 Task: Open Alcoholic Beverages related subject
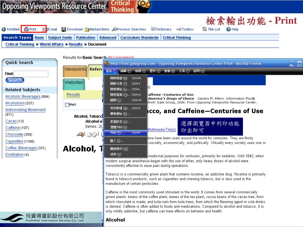pyautogui.click(x=22, y=96)
